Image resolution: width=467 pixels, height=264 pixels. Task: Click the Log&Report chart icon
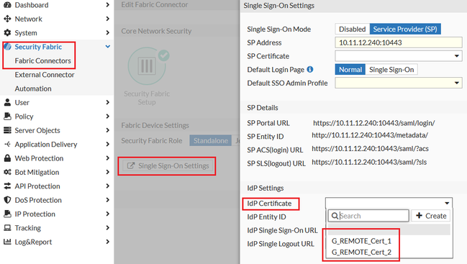point(7,242)
